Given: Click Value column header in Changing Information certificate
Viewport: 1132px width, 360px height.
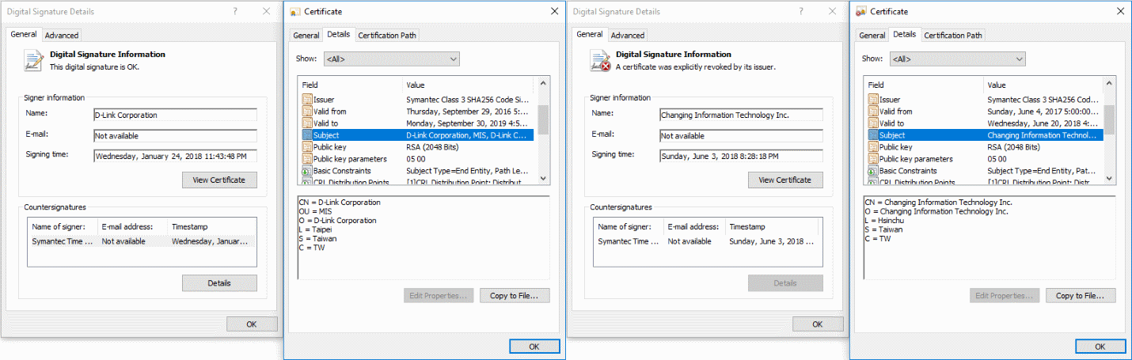Looking at the screenshot, I should (x=1043, y=85).
